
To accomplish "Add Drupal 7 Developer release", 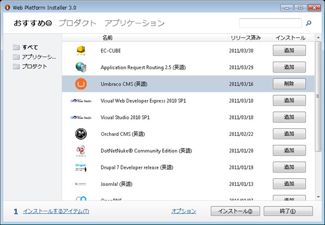I will tap(289, 167).
